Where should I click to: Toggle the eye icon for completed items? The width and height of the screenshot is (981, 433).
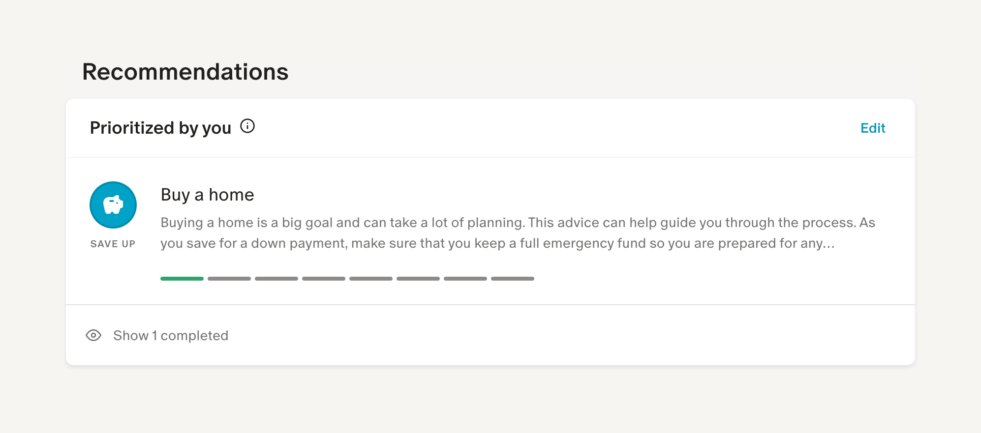[93, 335]
